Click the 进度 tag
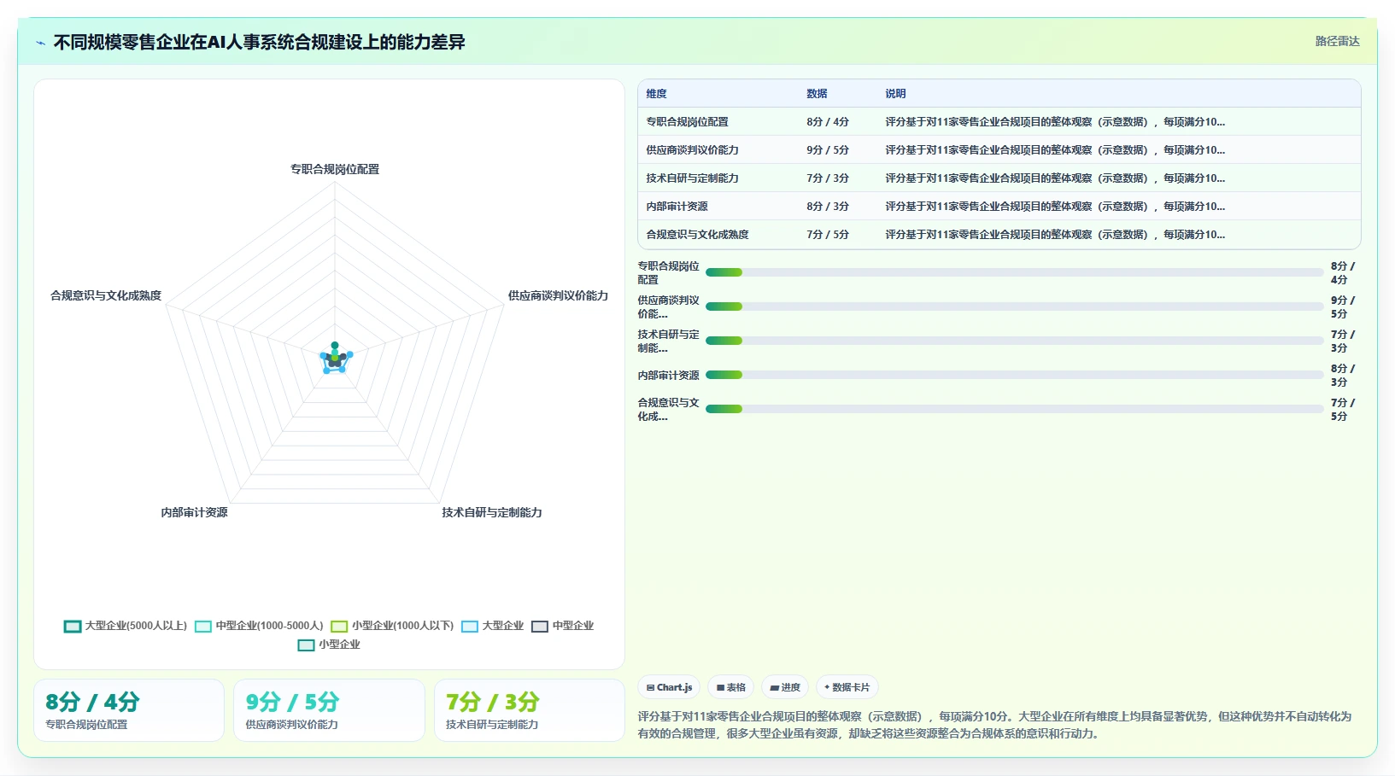The width and height of the screenshot is (1395, 776). point(785,687)
